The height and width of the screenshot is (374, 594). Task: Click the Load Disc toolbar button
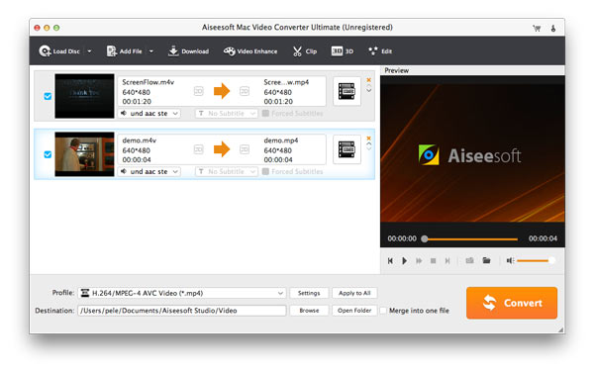(59, 51)
